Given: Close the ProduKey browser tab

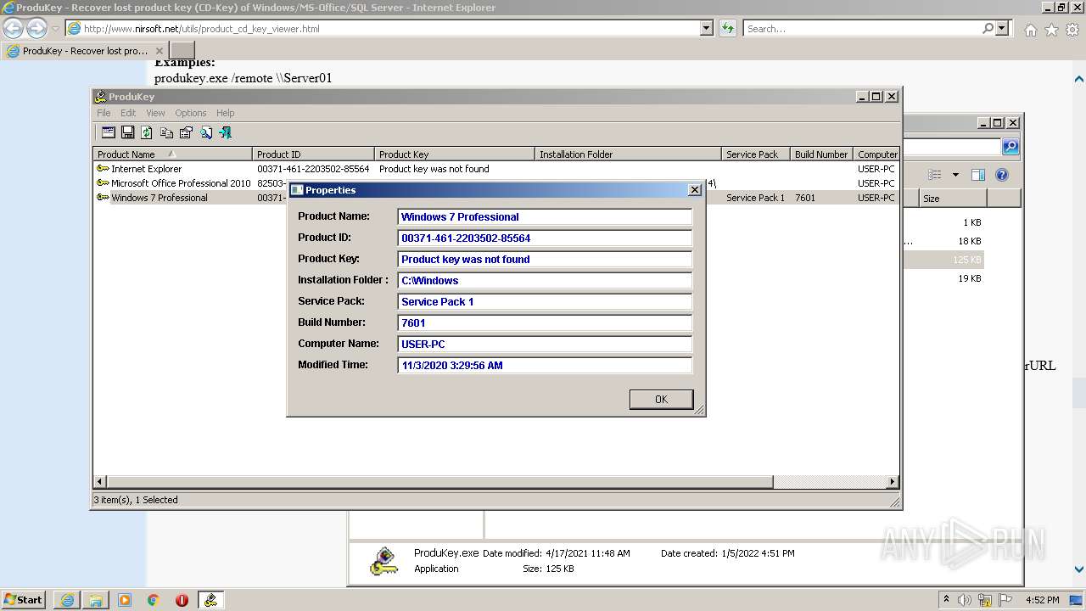Looking at the screenshot, I should (x=159, y=51).
